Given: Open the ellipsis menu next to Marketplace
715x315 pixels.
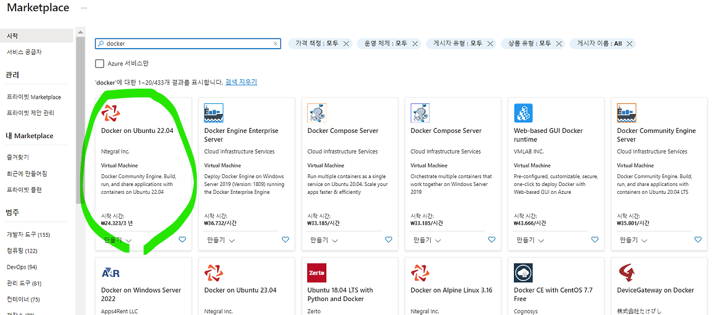Looking at the screenshot, I should tap(84, 8).
